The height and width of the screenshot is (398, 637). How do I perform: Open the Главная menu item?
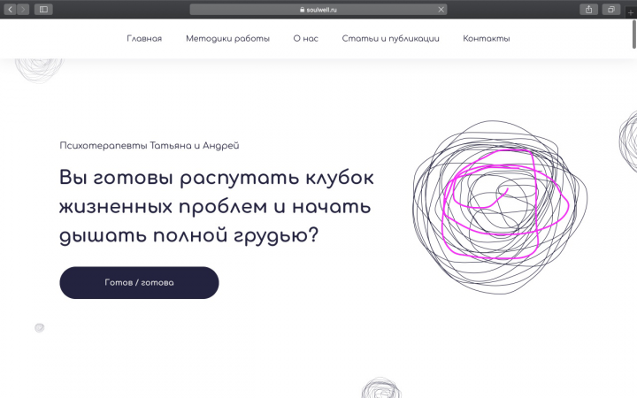point(144,39)
